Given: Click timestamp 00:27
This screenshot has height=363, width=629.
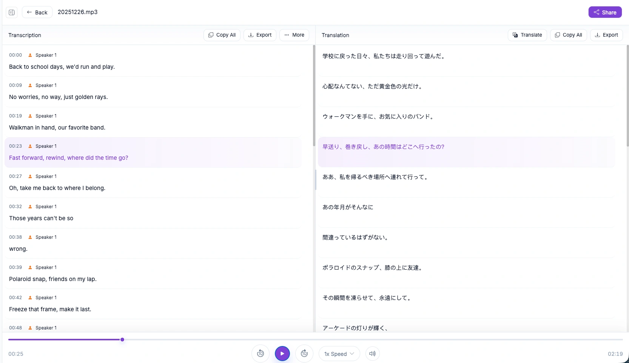Looking at the screenshot, I should (x=15, y=176).
